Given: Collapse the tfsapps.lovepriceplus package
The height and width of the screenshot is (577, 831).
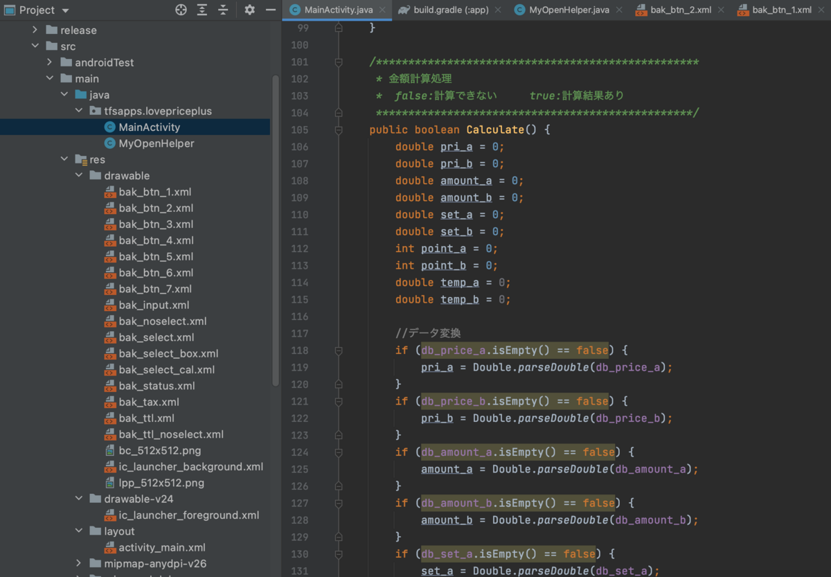Looking at the screenshot, I should tap(79, 111).
